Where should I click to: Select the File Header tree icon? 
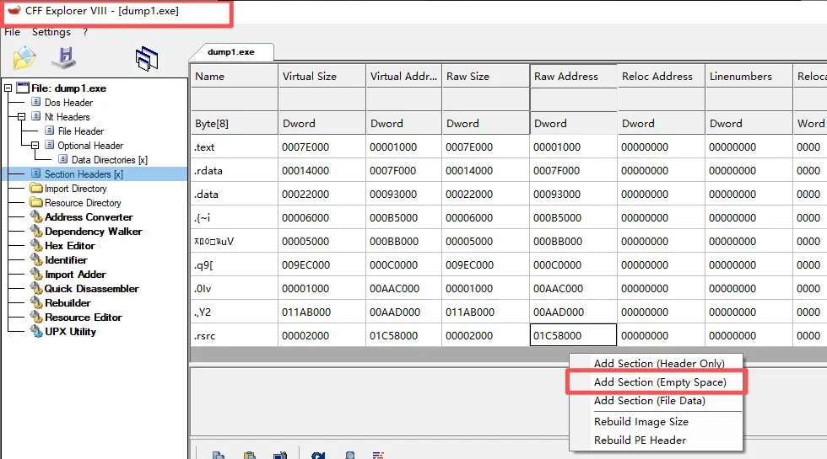coord(50,131)
